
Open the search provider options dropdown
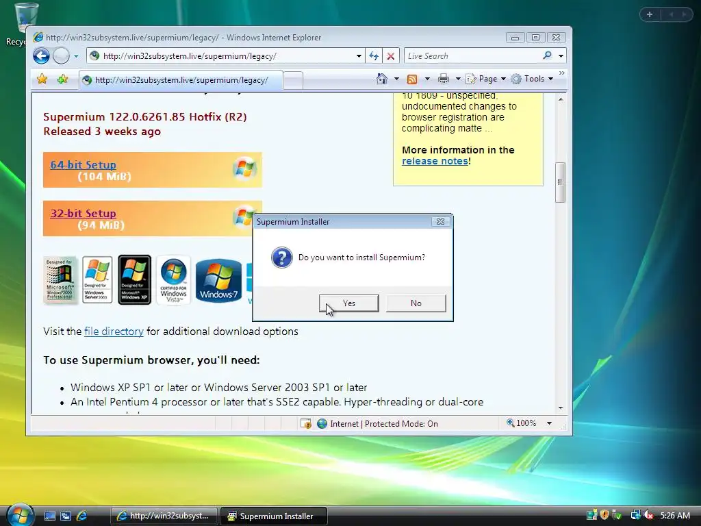(561, 56)
